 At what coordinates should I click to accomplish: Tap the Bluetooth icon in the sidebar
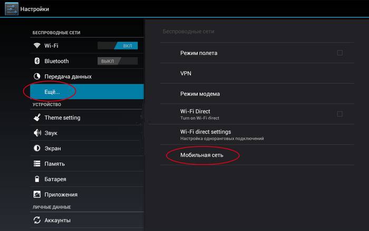[37, 61]
